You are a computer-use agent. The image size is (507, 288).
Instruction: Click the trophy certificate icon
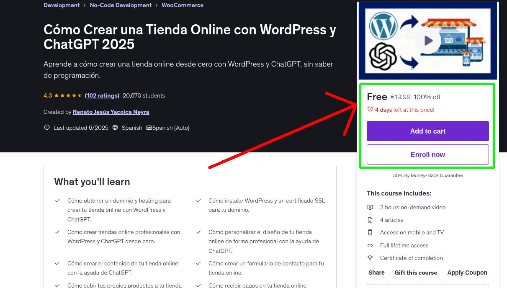[370, 258]
